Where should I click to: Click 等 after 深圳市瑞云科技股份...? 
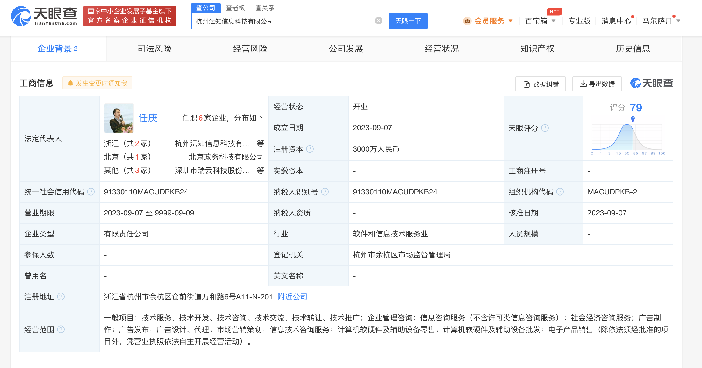click(x=260, y=170)
